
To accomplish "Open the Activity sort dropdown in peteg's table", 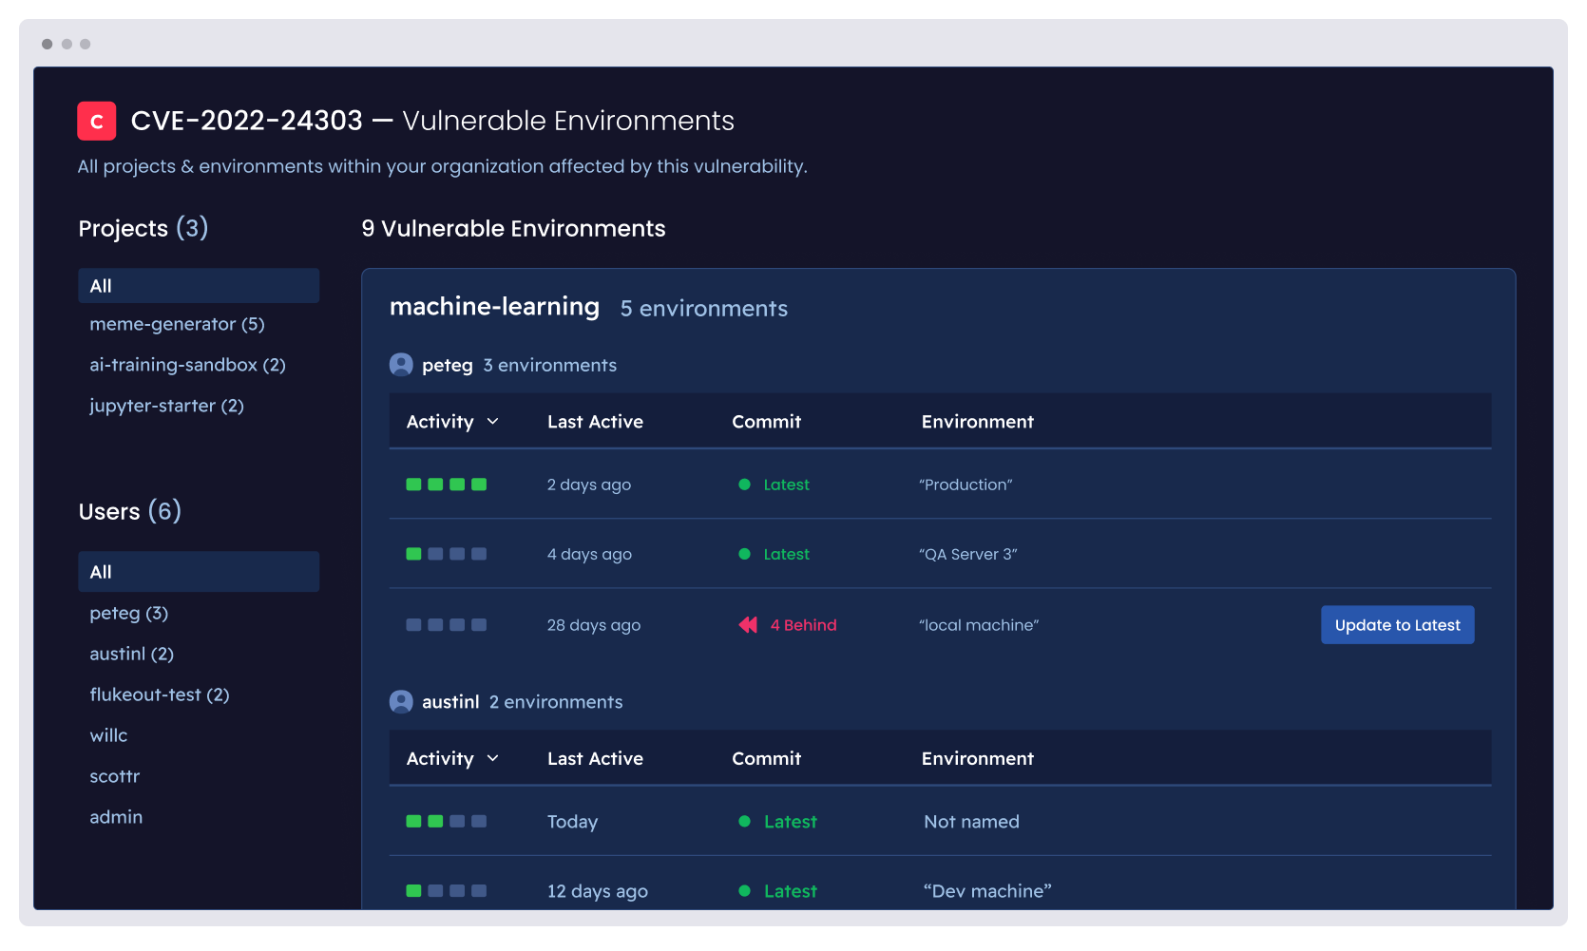I will tap(452, 421).
